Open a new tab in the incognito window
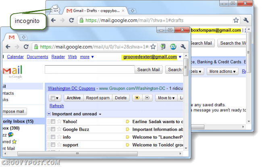 click(x=133, y=11)
